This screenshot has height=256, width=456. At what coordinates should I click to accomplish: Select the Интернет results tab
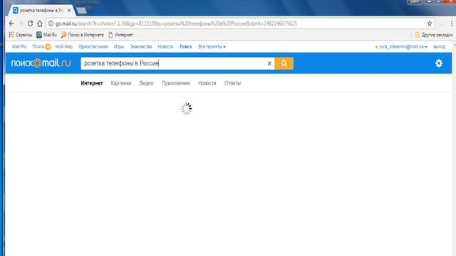[92, 83]
